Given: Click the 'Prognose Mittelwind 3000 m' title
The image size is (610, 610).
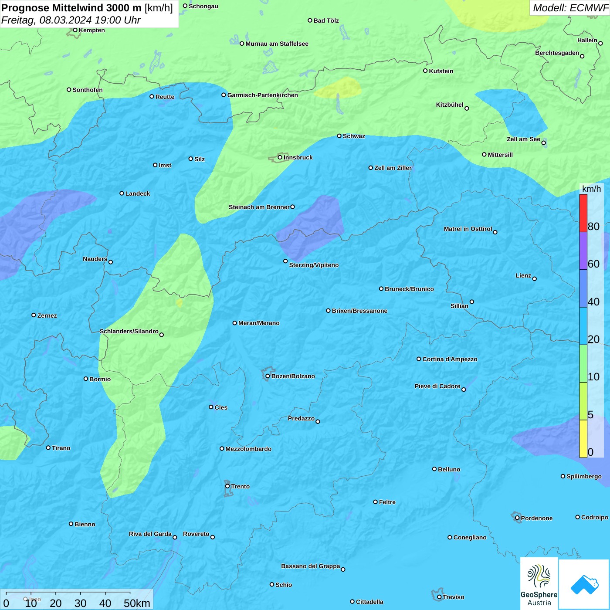Looking at the screenshot, I should point(71,8).
